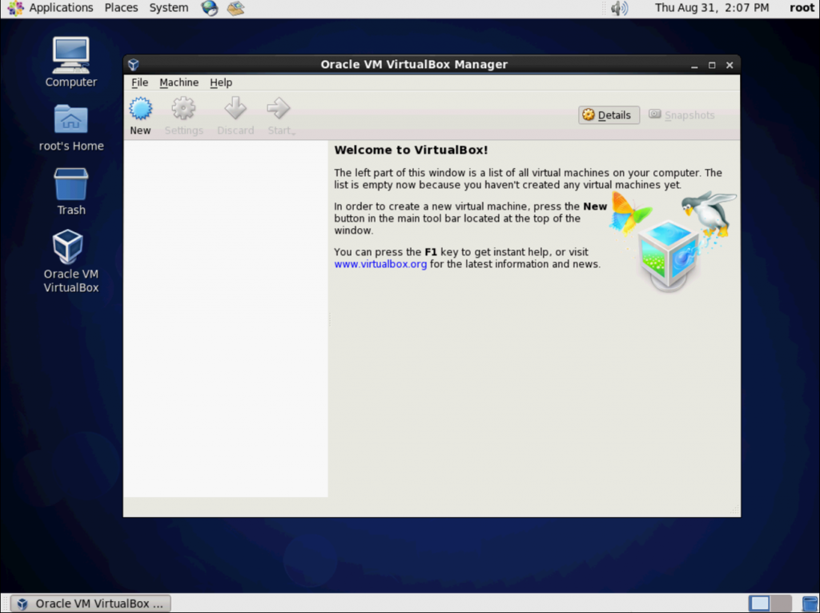The height and width of the screenshot is (613, 820).
Task: Switch to the Snapshots view
Action: (x=681, y=115)
